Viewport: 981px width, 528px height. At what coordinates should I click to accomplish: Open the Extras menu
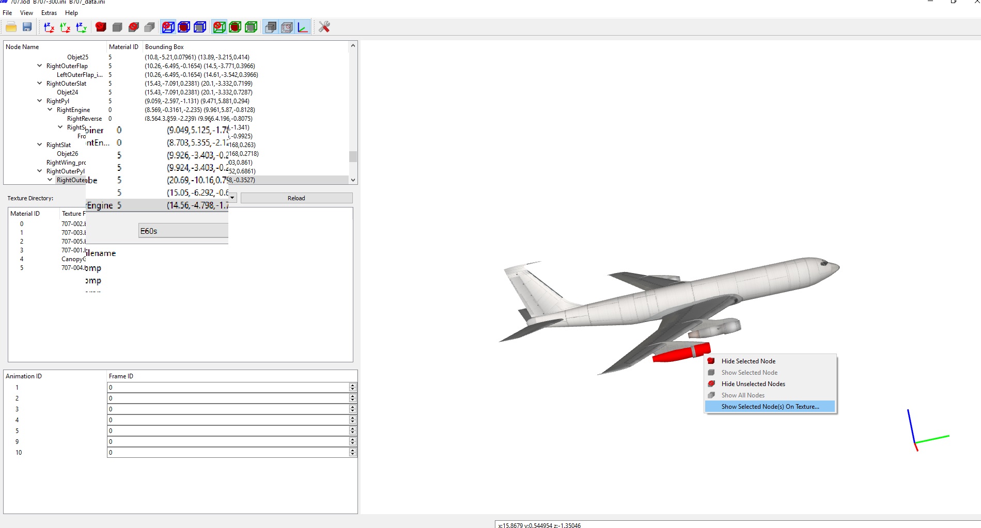[49, 13]
